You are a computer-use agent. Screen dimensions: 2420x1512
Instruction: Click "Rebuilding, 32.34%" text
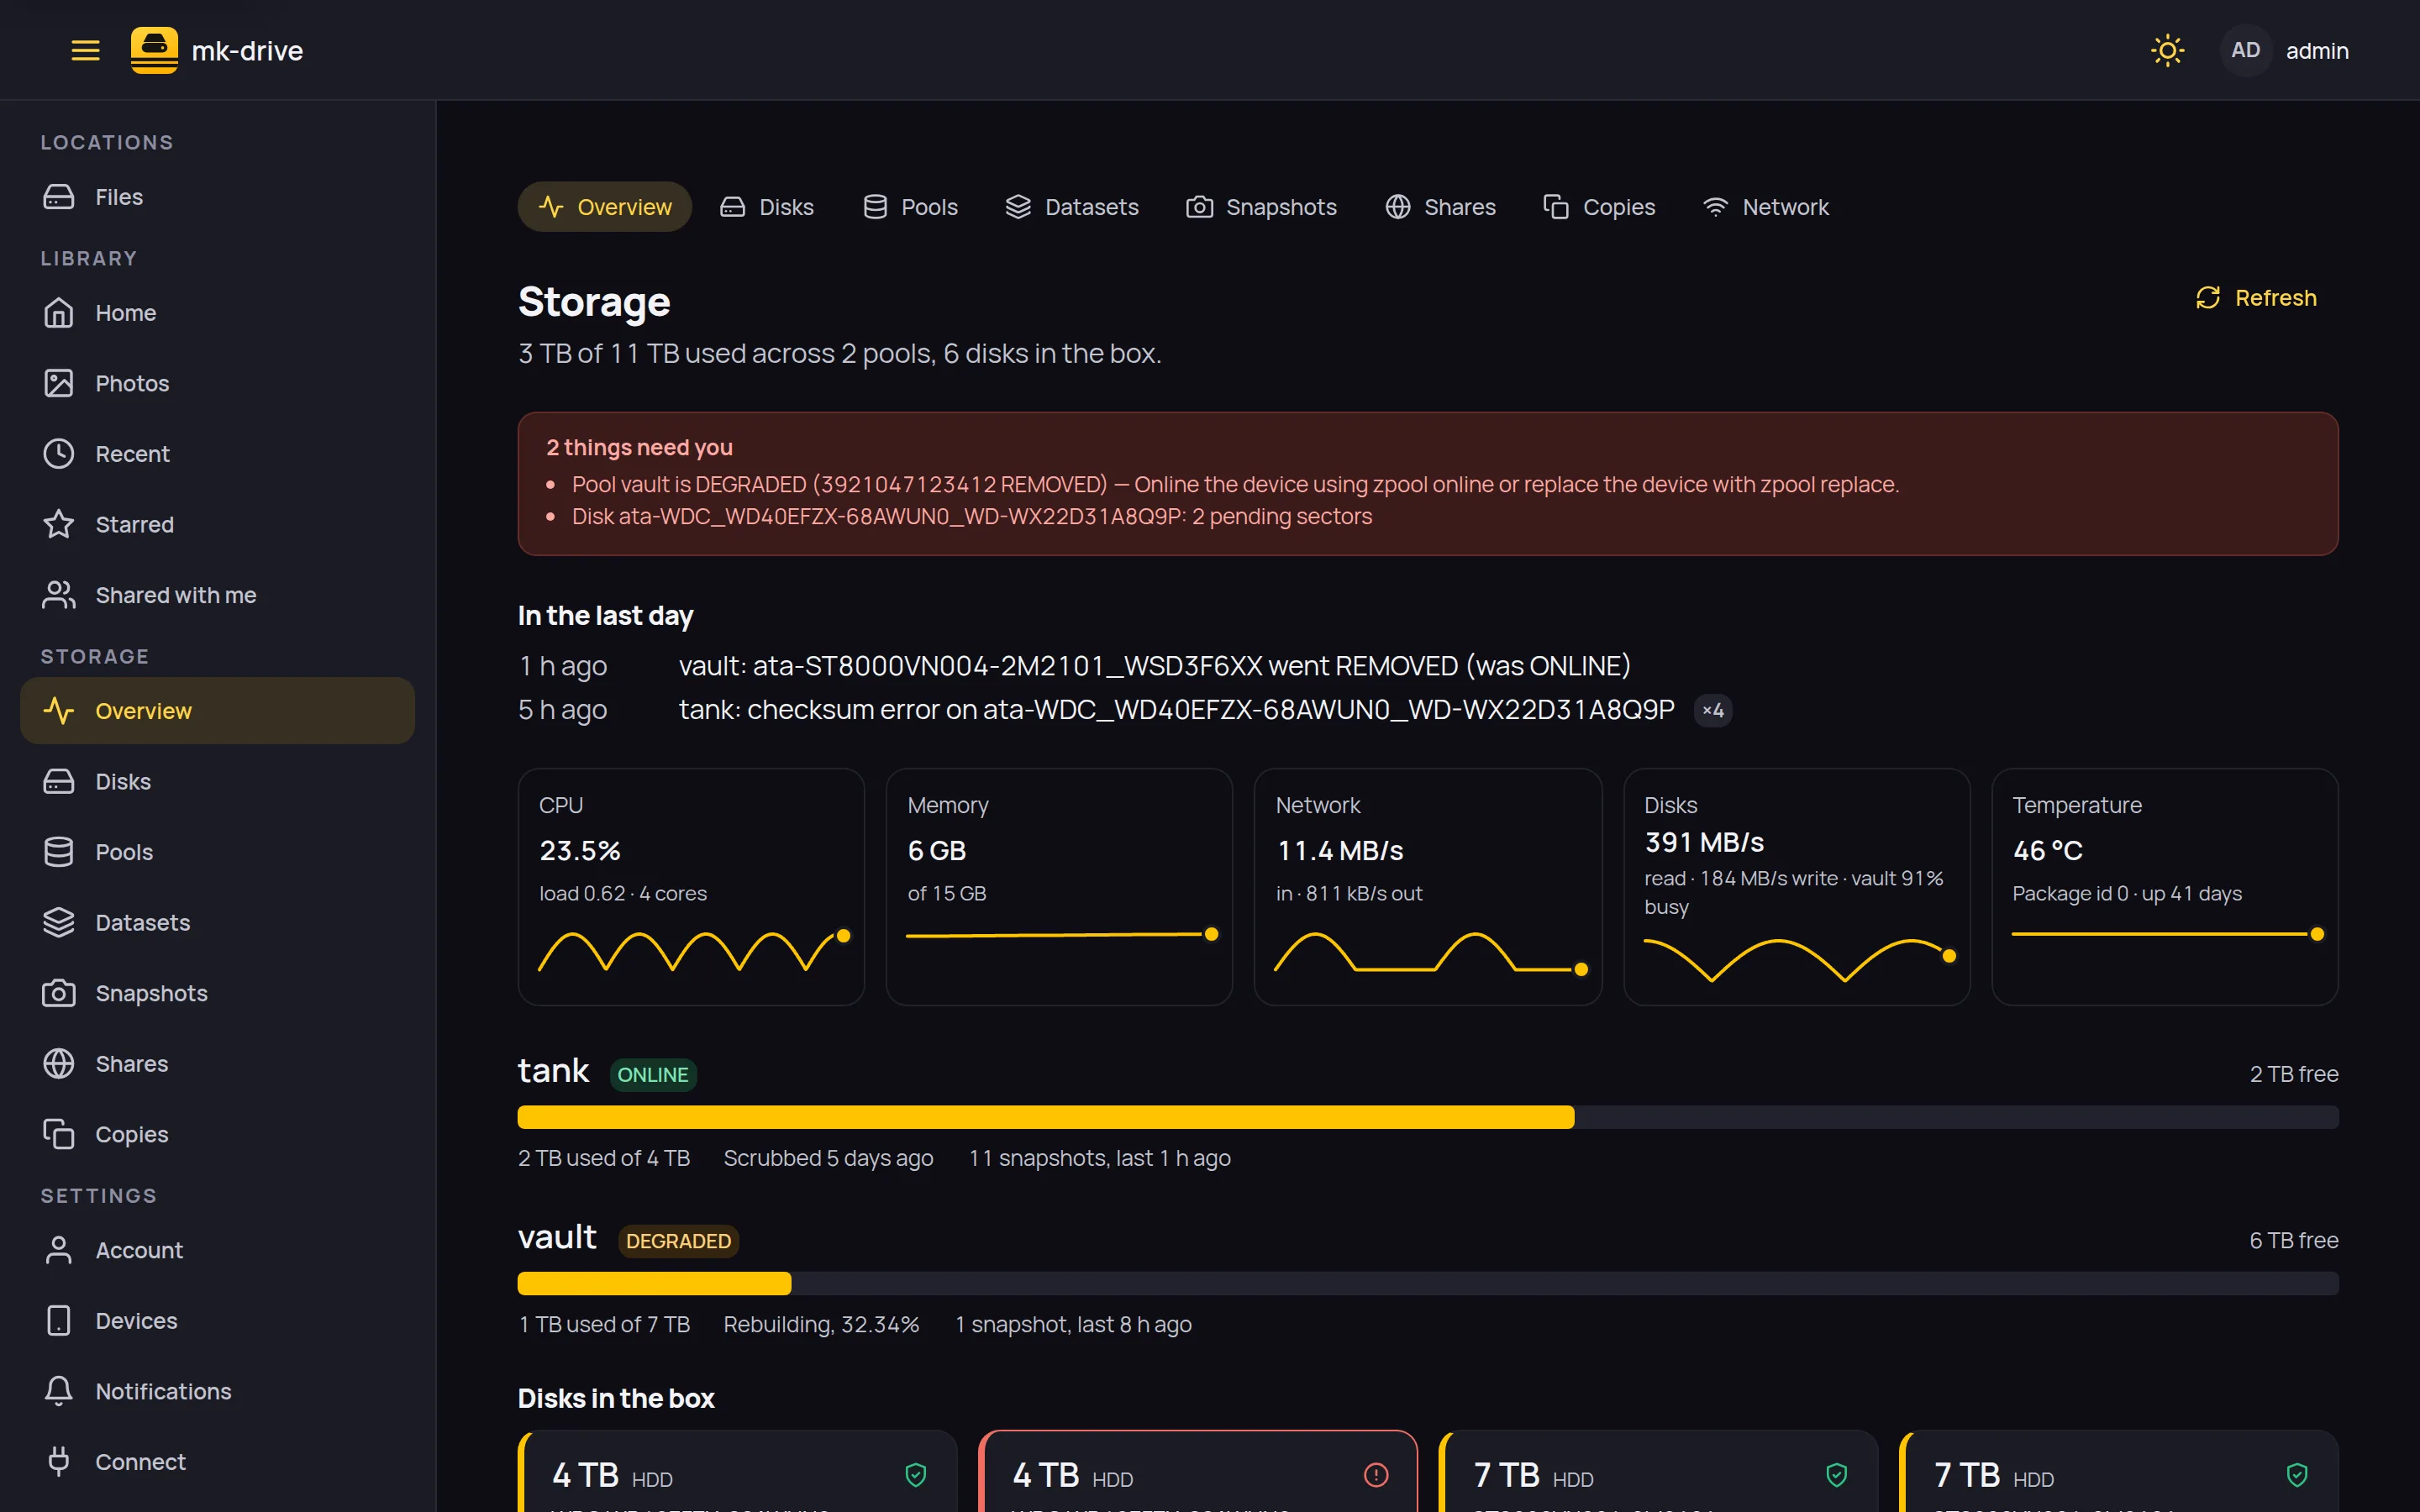[821, 1324]
